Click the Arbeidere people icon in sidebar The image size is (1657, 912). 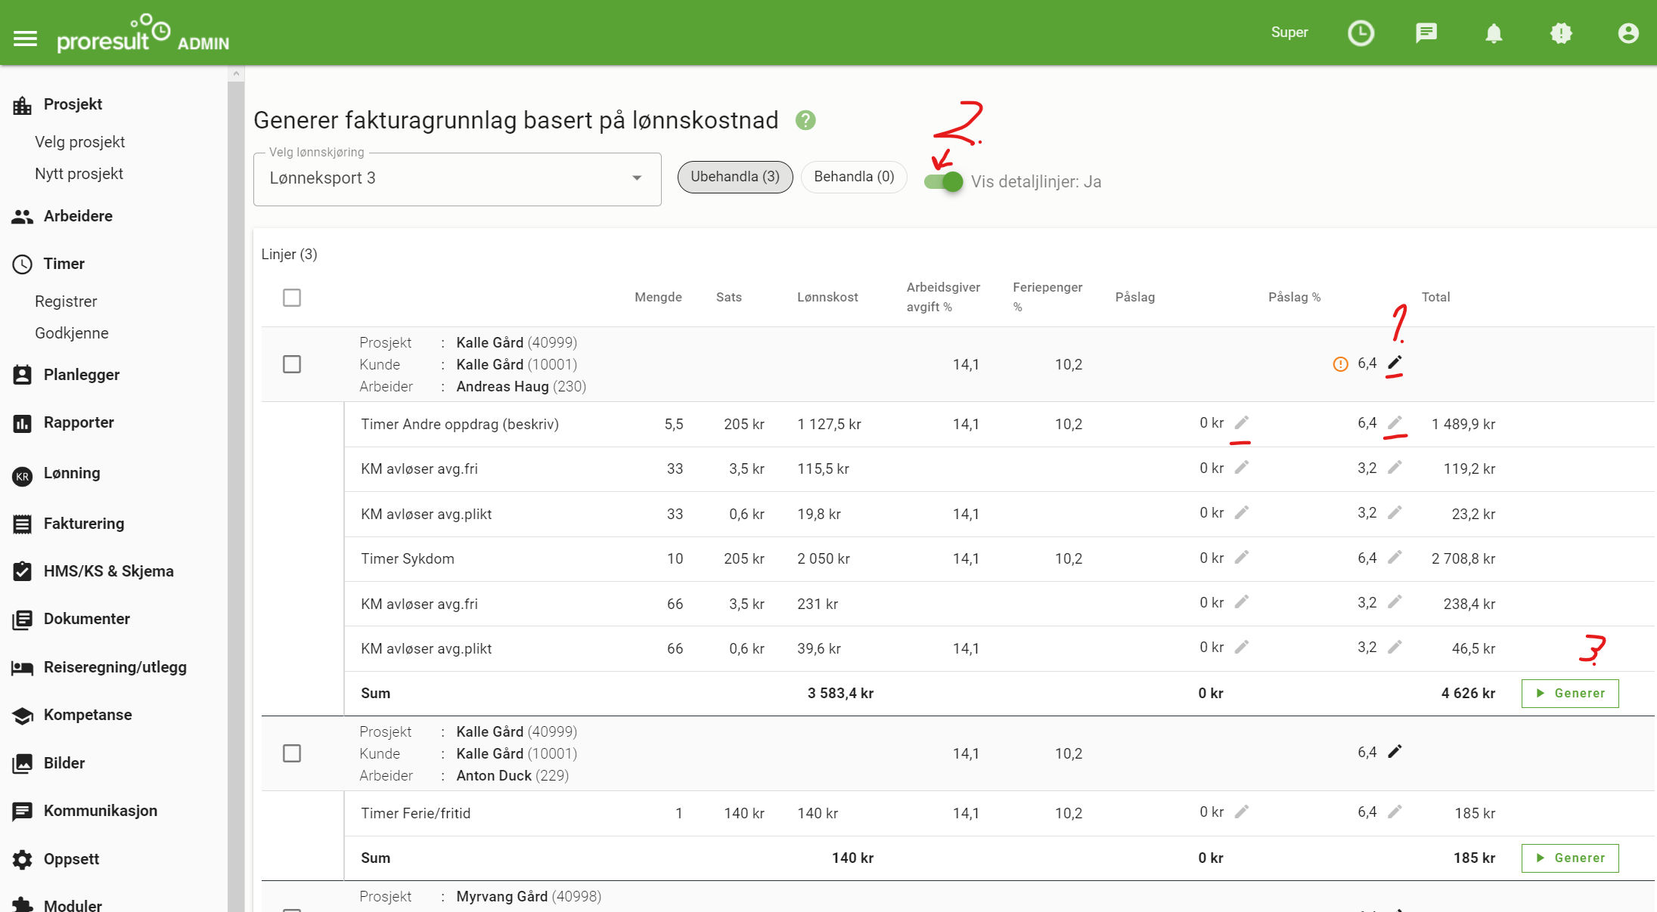pyautogui.click(x=23, y=217)
